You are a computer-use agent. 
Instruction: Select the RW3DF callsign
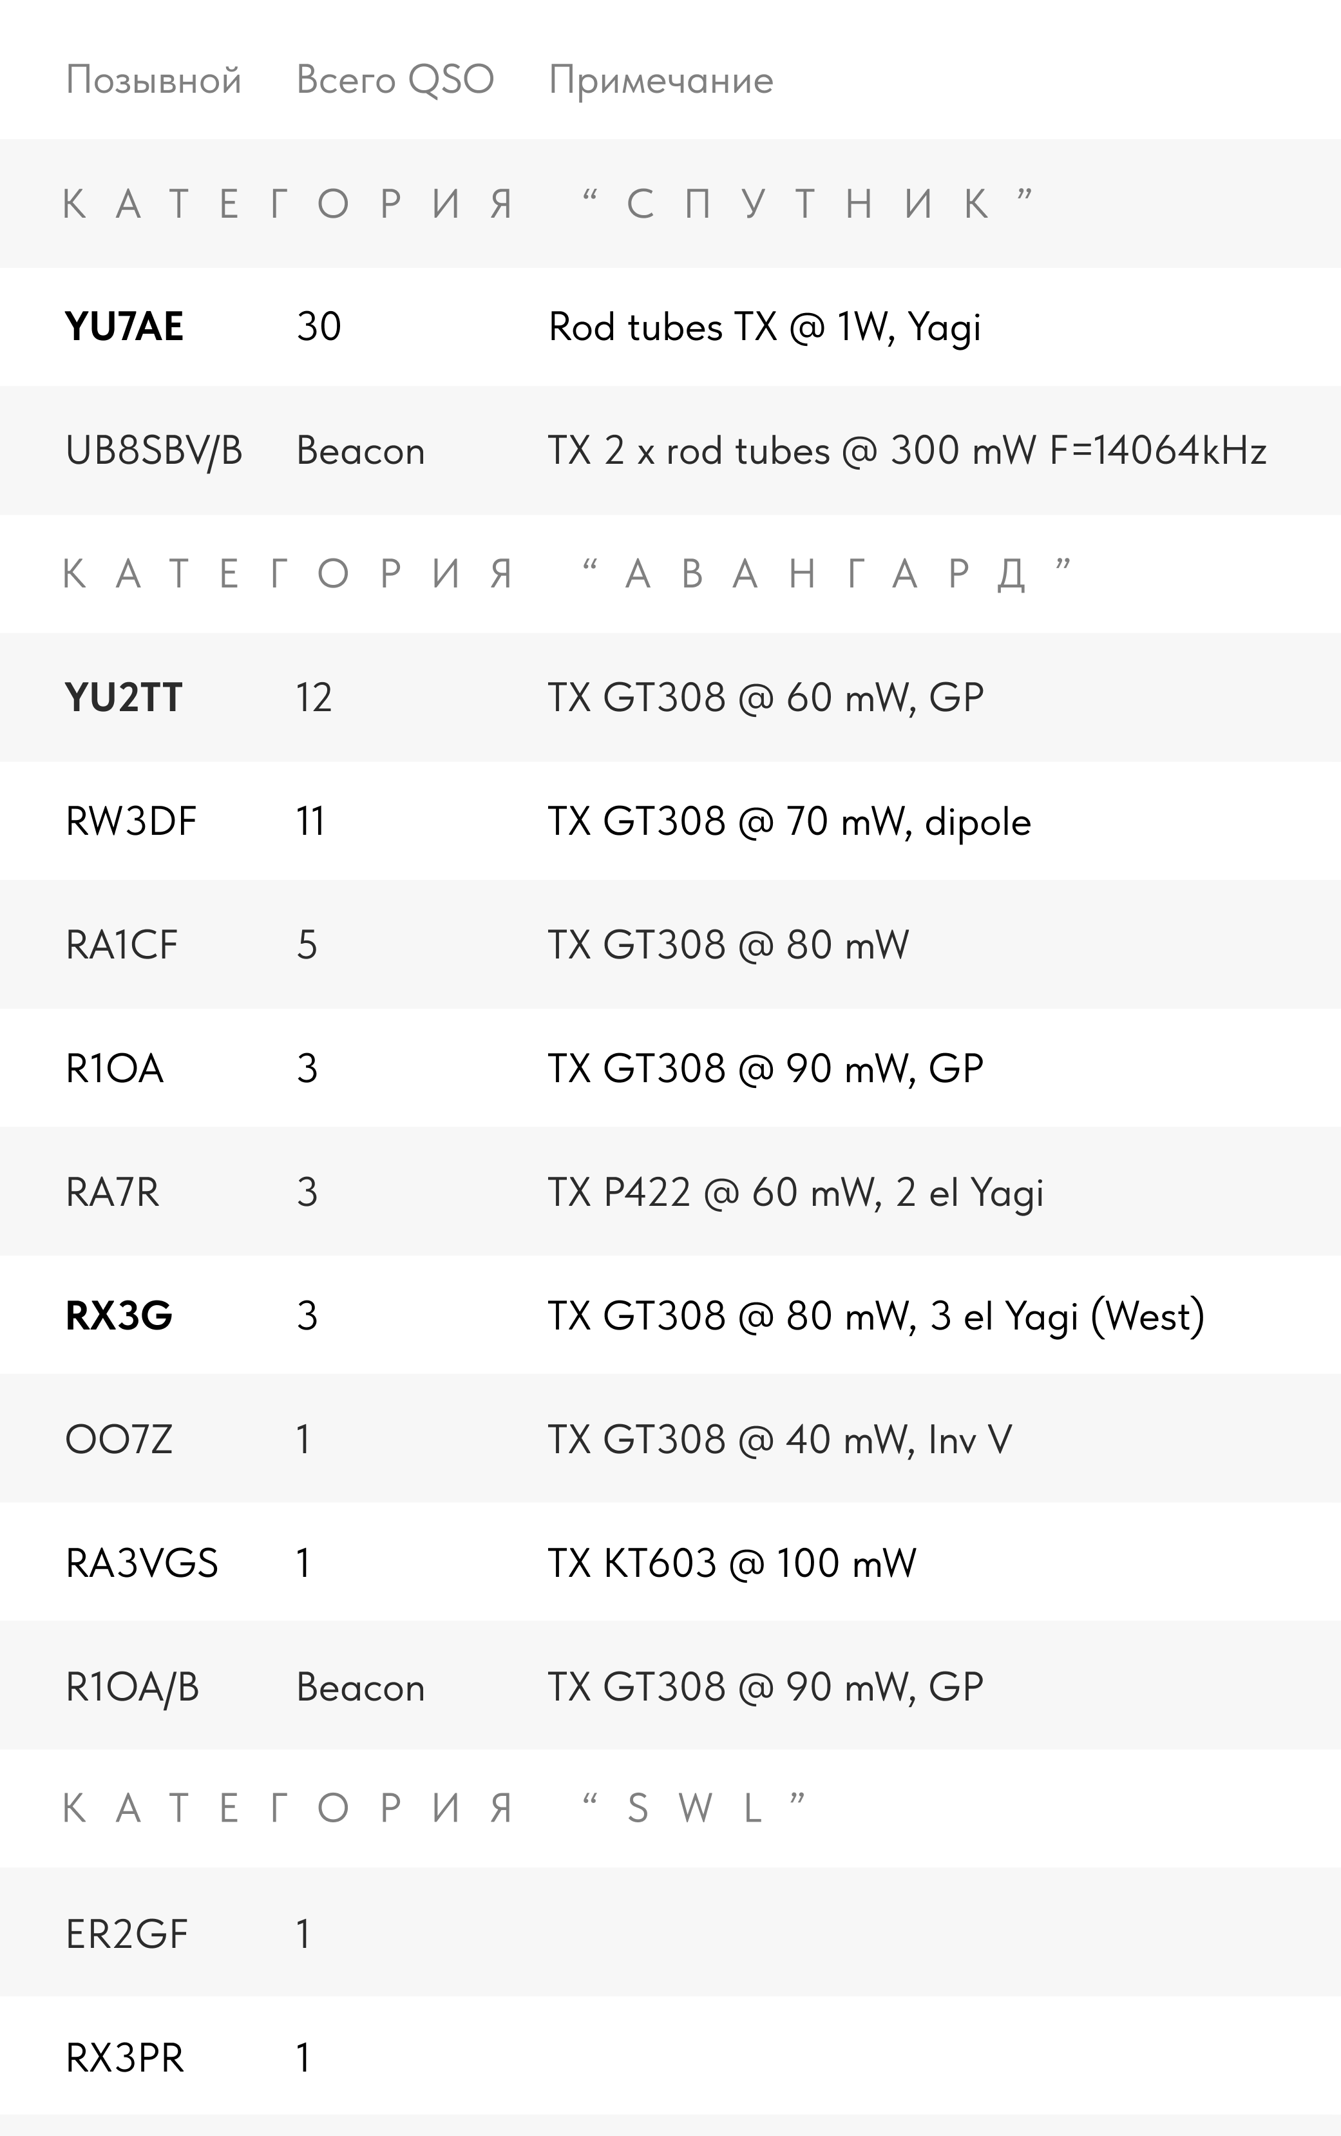(x=131, y=821)
